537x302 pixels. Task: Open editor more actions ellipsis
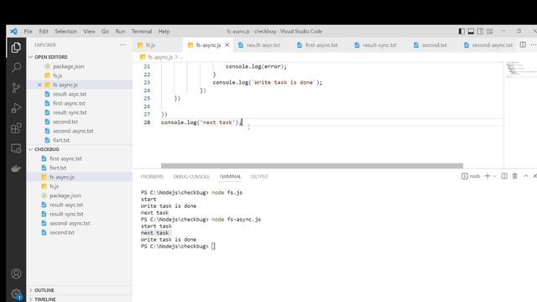[x=534, y=44]
